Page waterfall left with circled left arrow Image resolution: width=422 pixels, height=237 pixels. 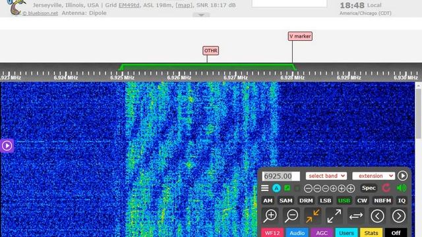coord(377,216)
